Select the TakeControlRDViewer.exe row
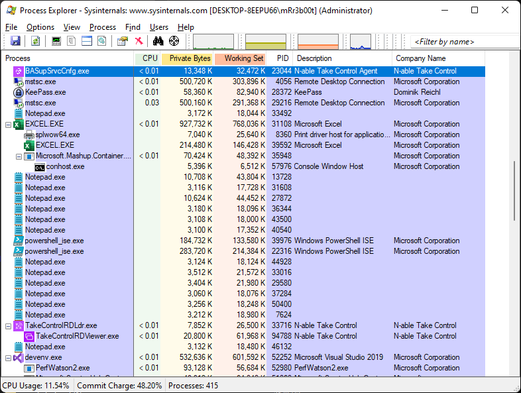 pos(243,336)
